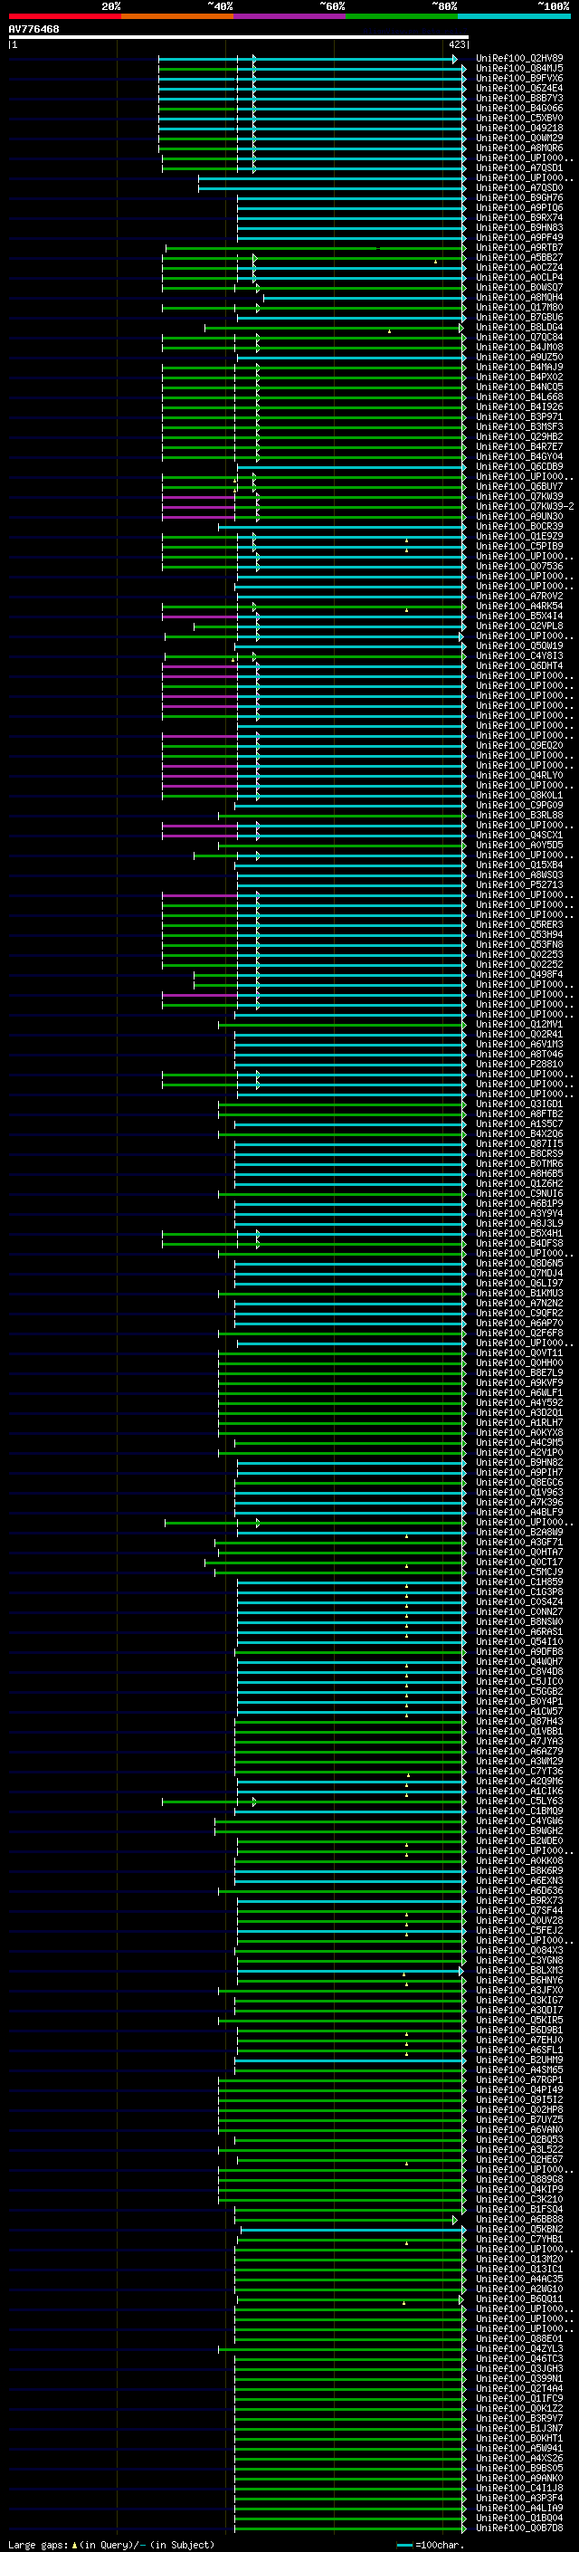Select hit label UniRef100_A9UZ50
579x2552 pixels.
519,357
